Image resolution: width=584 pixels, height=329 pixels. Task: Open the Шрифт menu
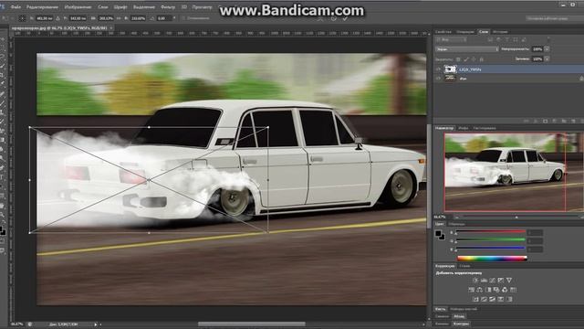coord(120,7)
